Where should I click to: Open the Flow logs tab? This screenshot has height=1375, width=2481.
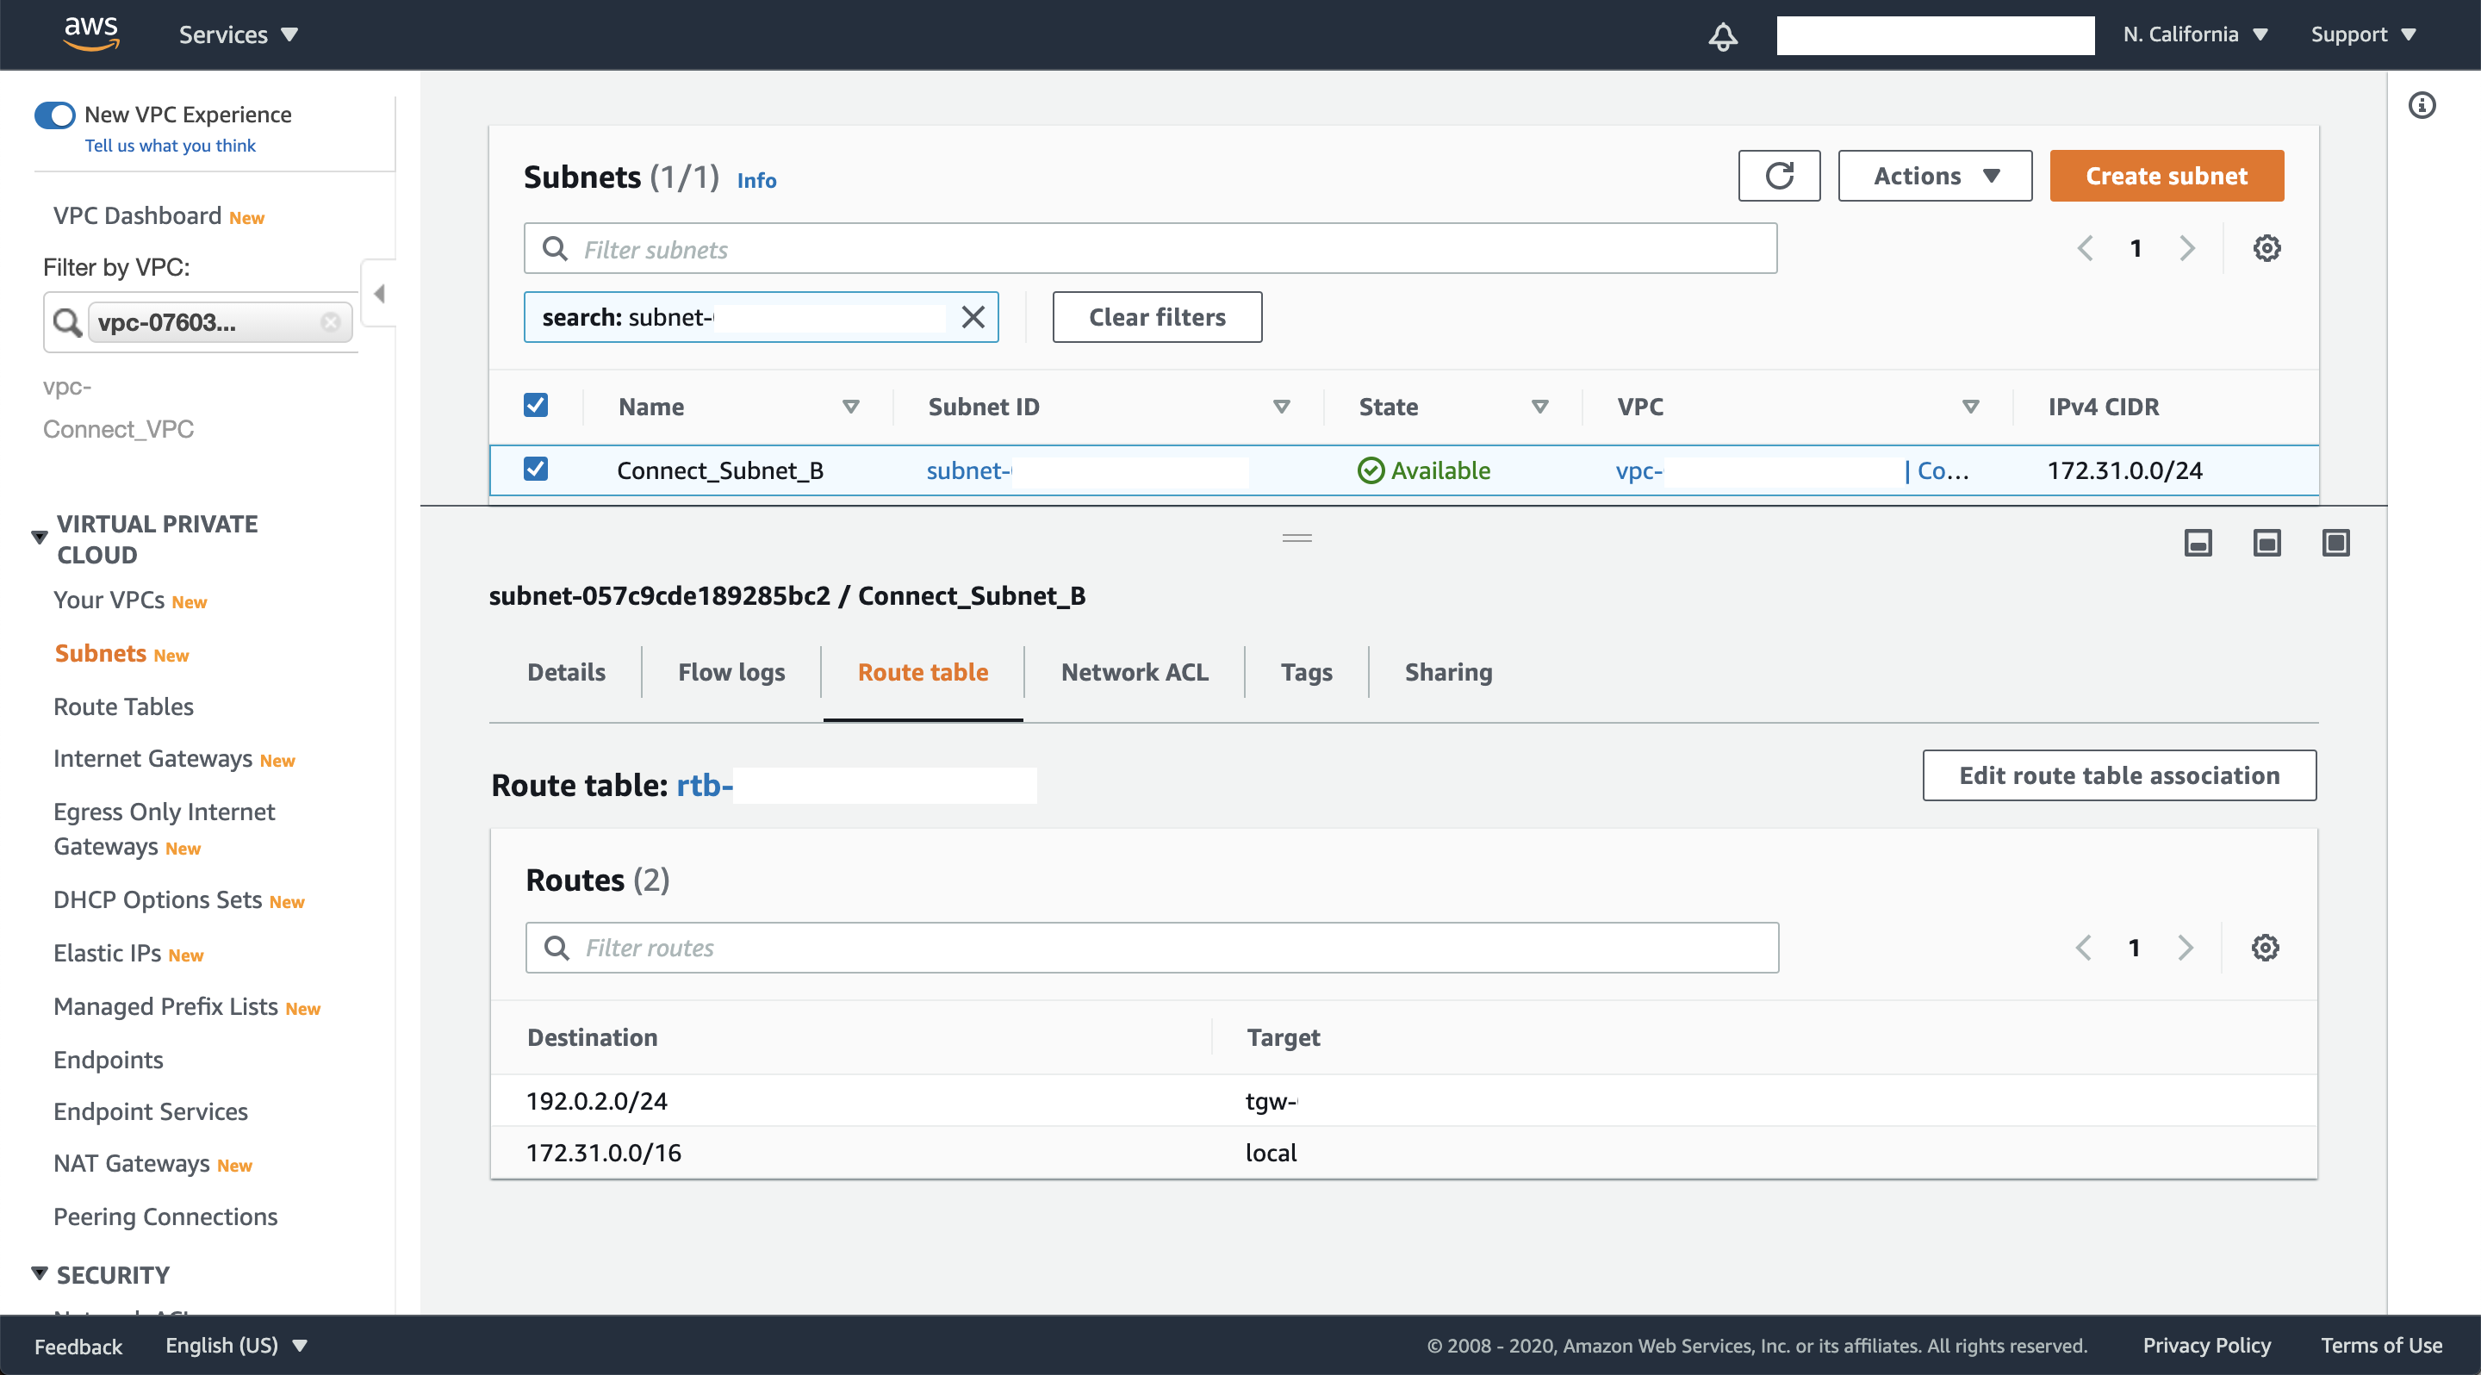click(731, 672)
